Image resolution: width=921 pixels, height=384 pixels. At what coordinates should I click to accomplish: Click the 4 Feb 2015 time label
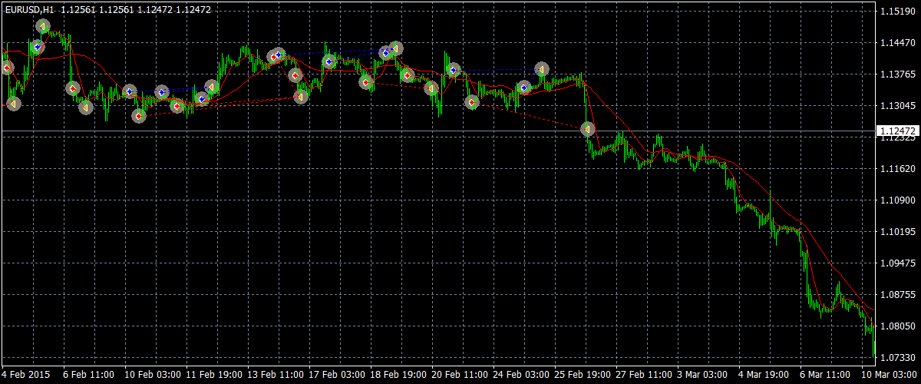25,375
